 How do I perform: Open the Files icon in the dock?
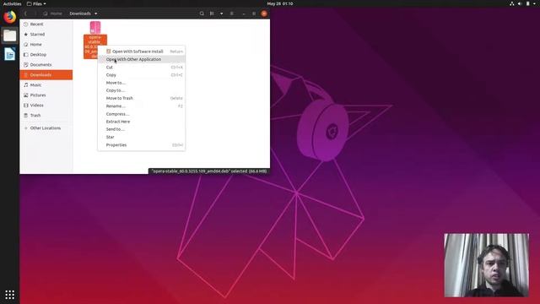(9, 35)
